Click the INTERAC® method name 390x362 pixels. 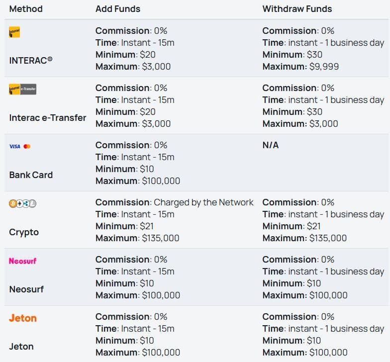click(31, 61)
